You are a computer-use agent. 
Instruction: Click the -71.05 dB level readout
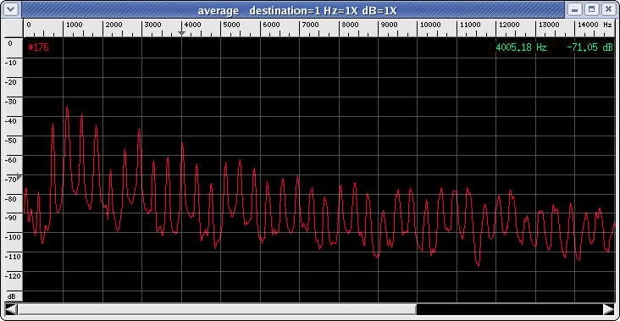[590, 47]
